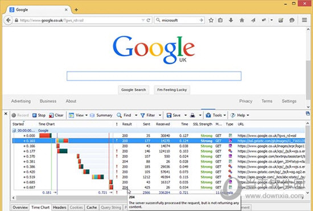
Task: Open the Find dropdown arrow
Action: coord(136,115)
